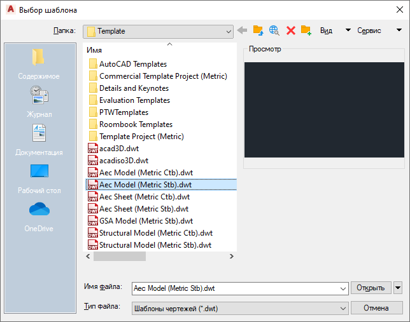Open the Search the Web globe icon
410x322 pixels.
tap(274, 30)
